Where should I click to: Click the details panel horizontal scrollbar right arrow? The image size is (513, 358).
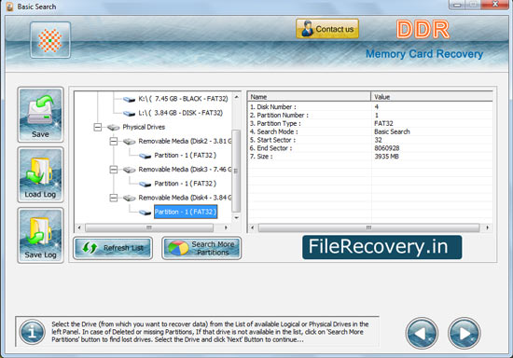(488, 227)
